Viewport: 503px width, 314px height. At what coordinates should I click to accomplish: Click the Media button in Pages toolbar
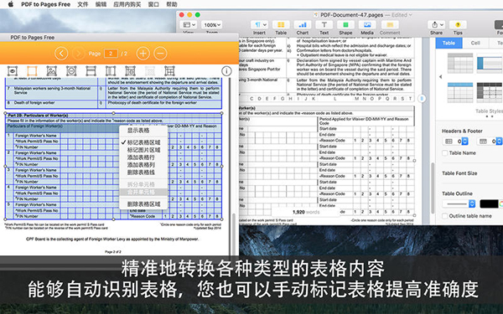tap(367, 25)
